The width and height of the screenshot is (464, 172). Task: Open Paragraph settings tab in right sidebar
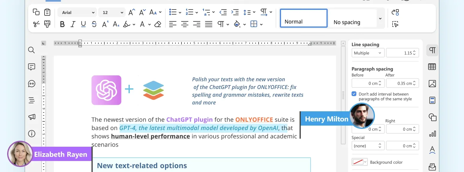click(432, 50)
